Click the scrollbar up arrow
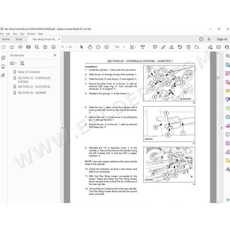230x230 pixels. point(218,53)
